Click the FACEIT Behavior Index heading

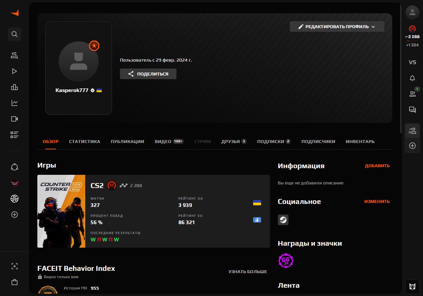[76, 268]
